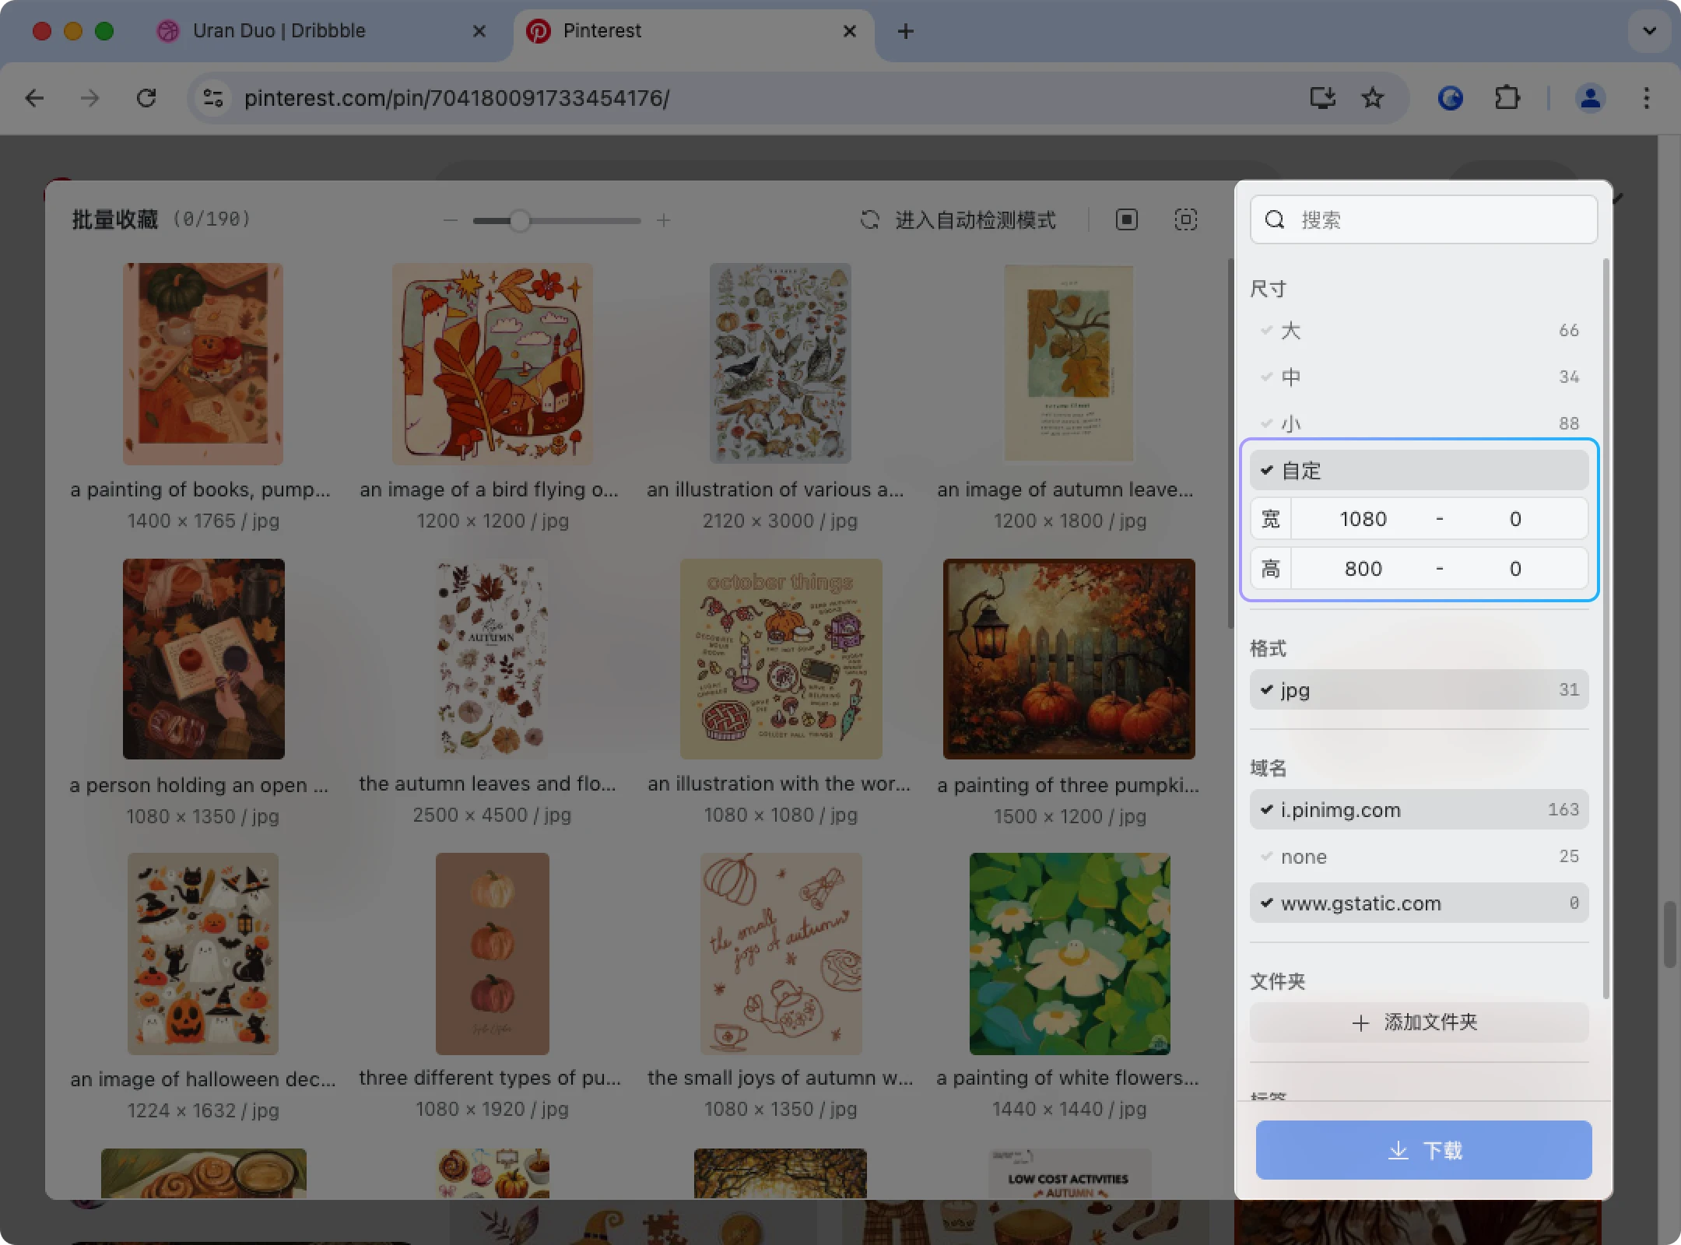Toggle the 中 size filter
Screen dimensions: 1681x1245
1419,377
